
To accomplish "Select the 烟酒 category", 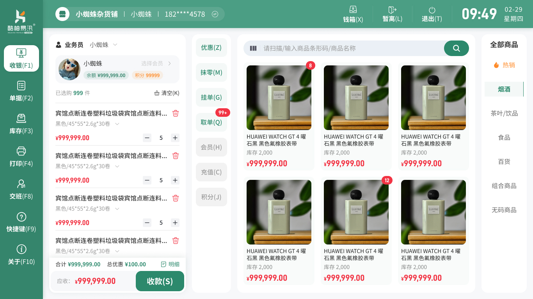I will pos(504,89).
